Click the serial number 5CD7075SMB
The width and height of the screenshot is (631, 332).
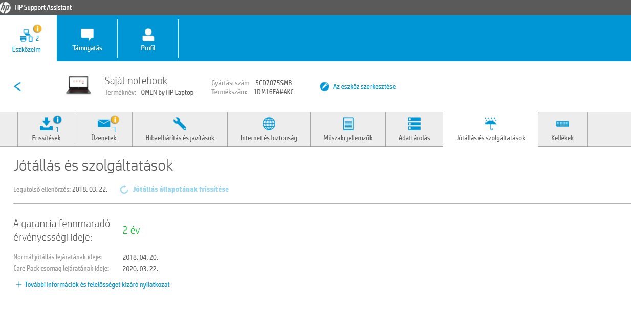(274, 83)
